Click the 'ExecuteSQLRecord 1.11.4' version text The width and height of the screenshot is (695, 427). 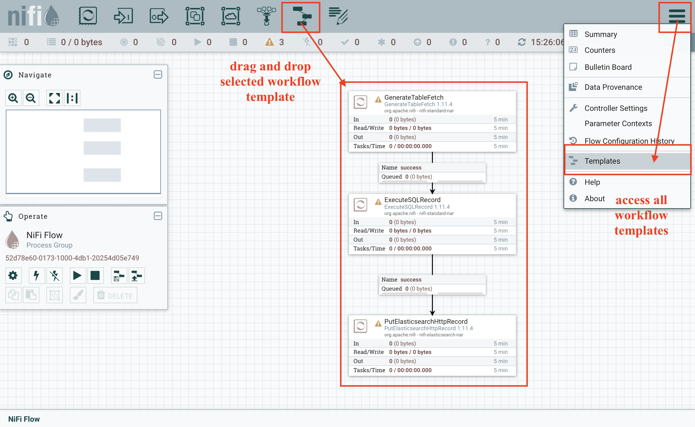click(417, 207)
